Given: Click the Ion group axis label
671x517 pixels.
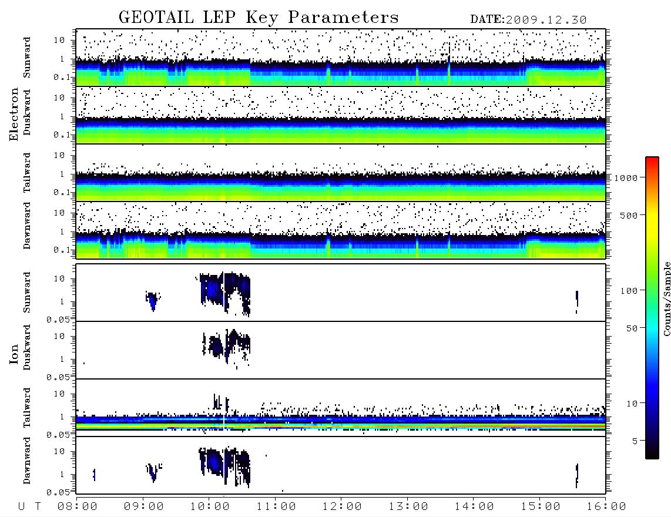Looking at the screenshot, I should pos(14,354).
